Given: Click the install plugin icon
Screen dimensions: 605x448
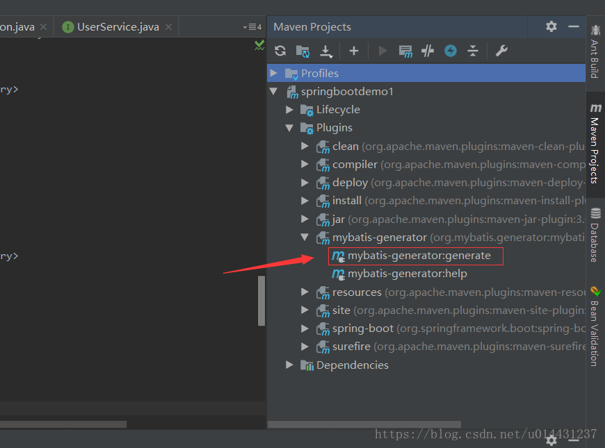Looking at the screenshot, I should [x=323, y=201].
